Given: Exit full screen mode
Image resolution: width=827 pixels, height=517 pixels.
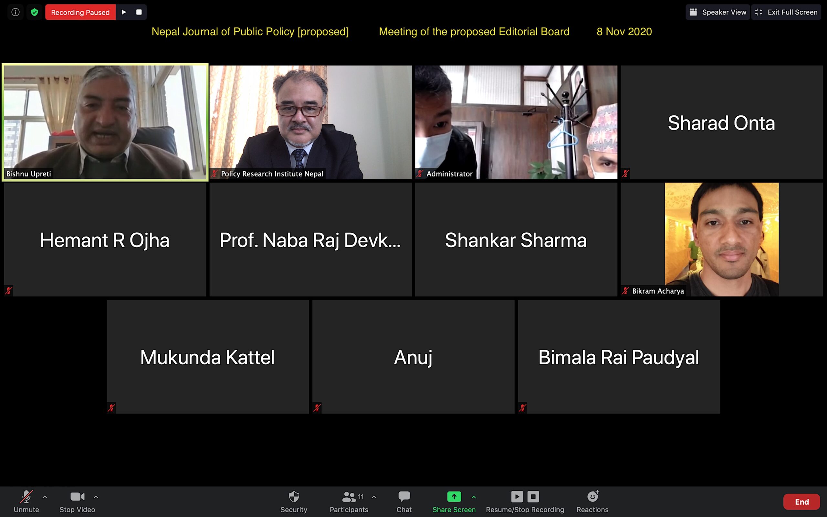Looking at the screenshot, I should [x=786, y=12].
